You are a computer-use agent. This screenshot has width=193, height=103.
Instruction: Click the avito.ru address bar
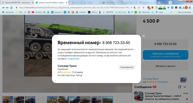click(x=74, y=8)
